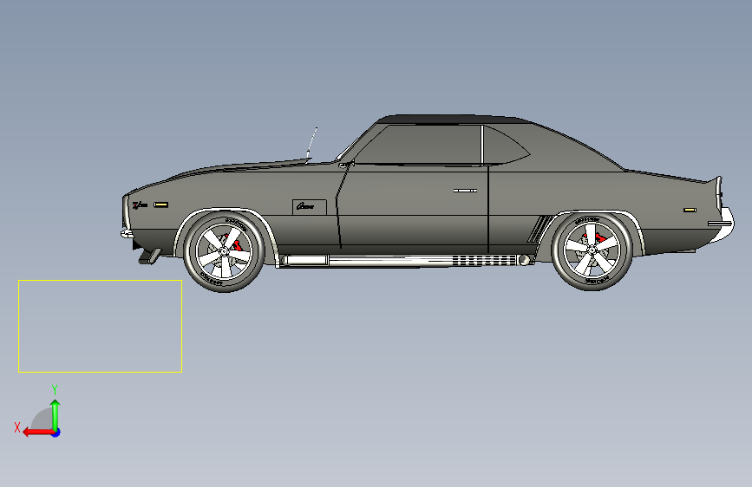Select the side mirror on the door
Image resolution: width=752 pixels, height=487 pixels.
(x=346, y=165)
